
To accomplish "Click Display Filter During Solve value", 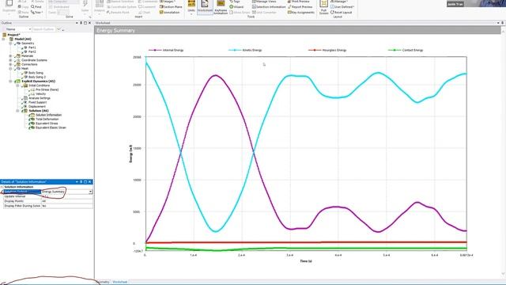I will click(x=67, y=206).
